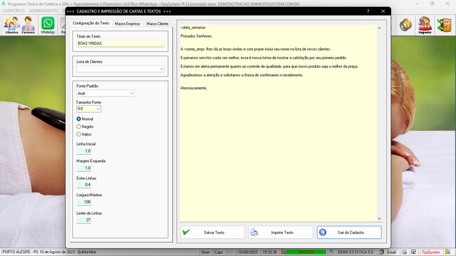Click the network computer icon in status bar

point(413,252)
